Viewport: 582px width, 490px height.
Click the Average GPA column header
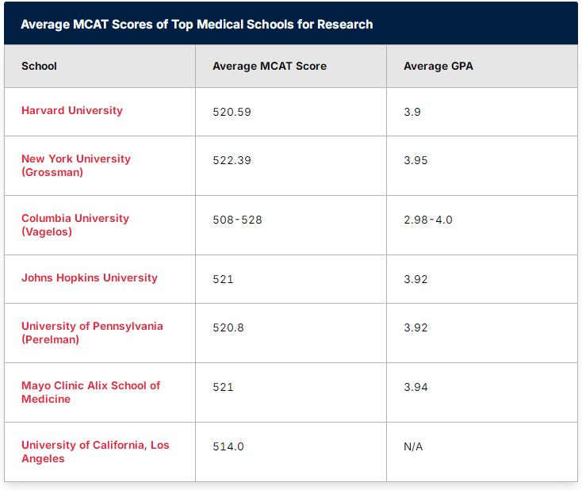point(438,66)
